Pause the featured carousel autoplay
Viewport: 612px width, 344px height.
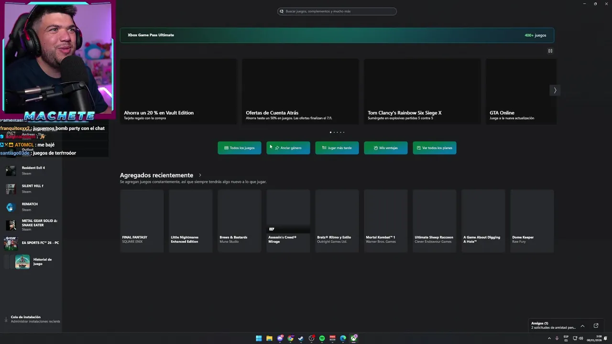pos(550,51)
